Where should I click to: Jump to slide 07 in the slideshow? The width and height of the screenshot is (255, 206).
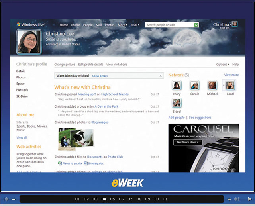pyautogui.click(x=130, y=199)
